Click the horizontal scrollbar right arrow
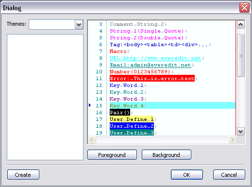 pos(232,139)
